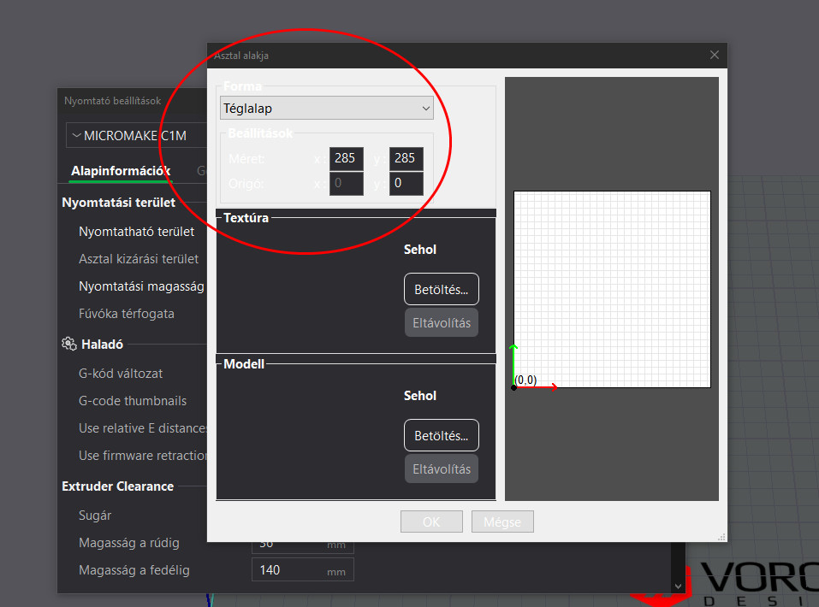Open the Forma dropdown showing Téglalap

(x=326, y=108)
